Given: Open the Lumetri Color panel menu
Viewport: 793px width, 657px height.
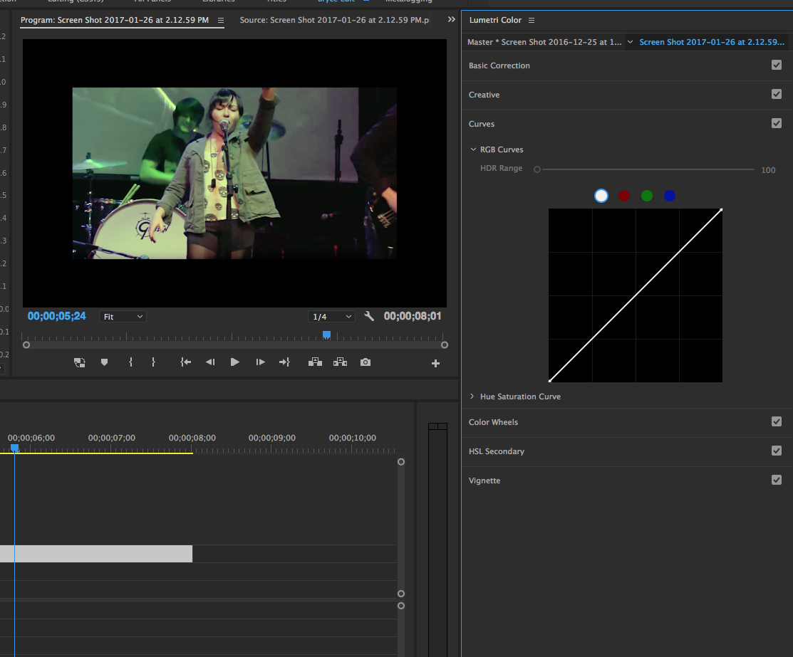Looking at the screenshot, I should click(x=532, y=21).
